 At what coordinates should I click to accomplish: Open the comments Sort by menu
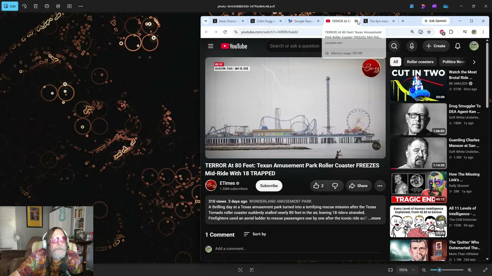tap(255, 234)
